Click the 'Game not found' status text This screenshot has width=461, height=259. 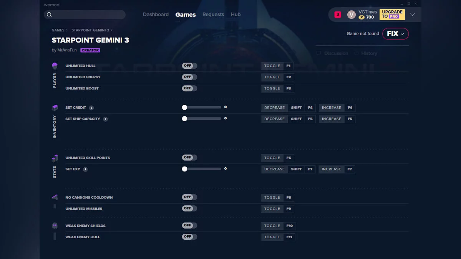[x=363, y=34]
